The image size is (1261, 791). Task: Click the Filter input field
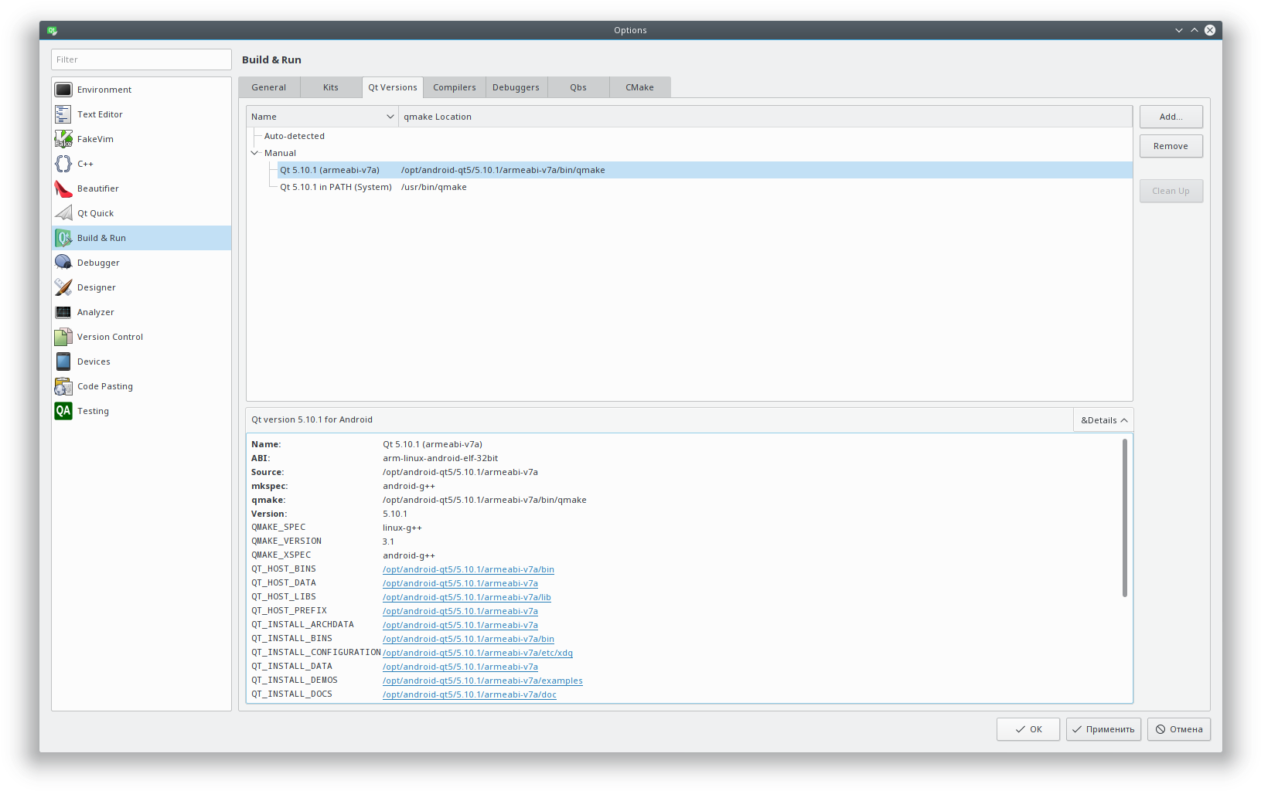tap(141, 59)
